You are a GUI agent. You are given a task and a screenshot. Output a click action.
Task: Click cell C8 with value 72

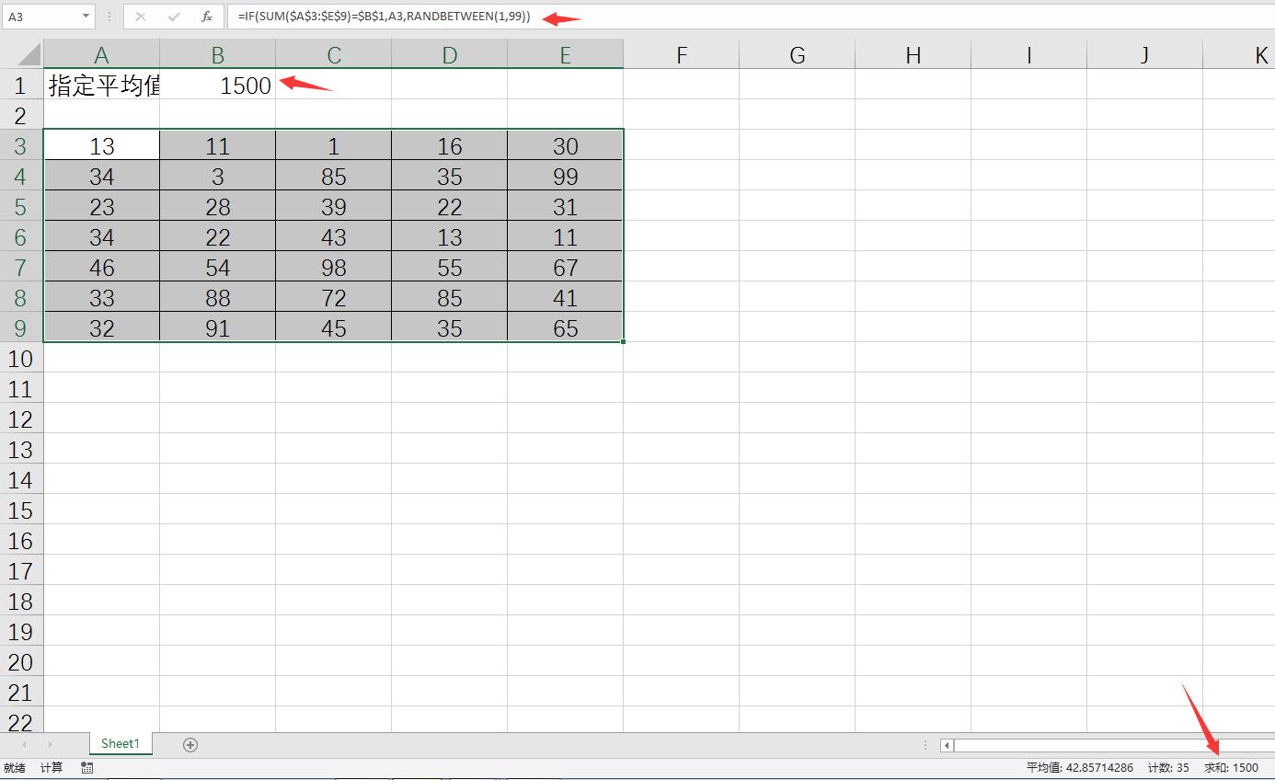(333, 297)
